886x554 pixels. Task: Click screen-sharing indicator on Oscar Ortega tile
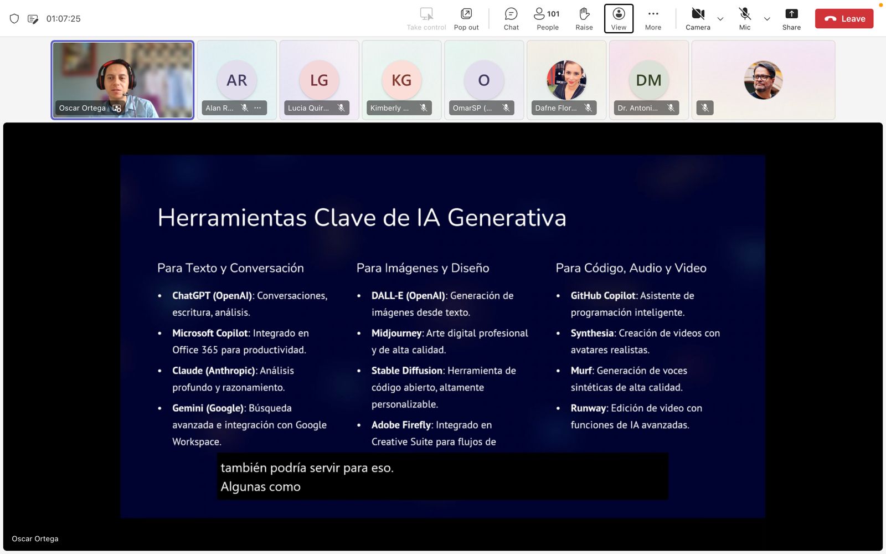(x=117, y=108)
